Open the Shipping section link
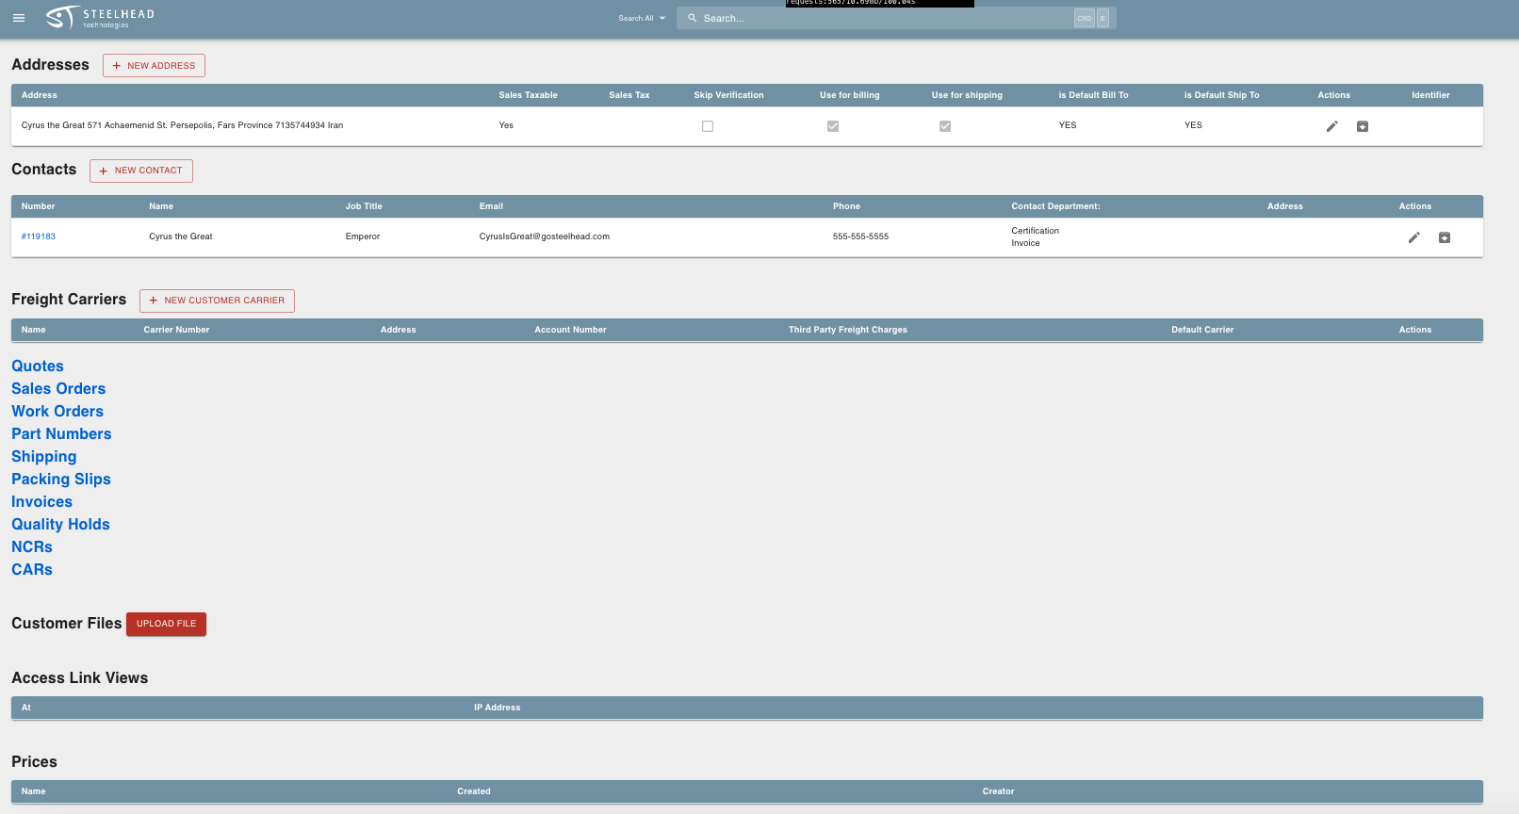 44,457
